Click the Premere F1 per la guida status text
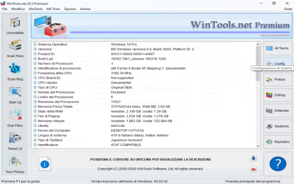 [21, 182]
